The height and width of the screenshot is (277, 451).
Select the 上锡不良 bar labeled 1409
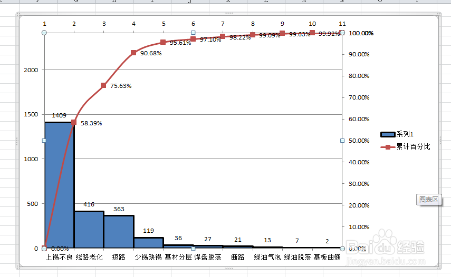point(59,185)
